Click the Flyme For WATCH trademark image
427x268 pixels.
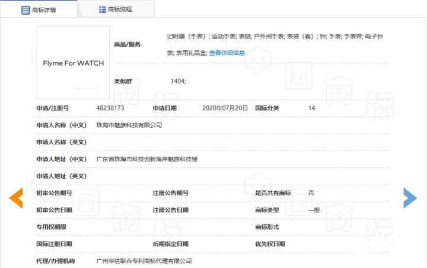73,63
